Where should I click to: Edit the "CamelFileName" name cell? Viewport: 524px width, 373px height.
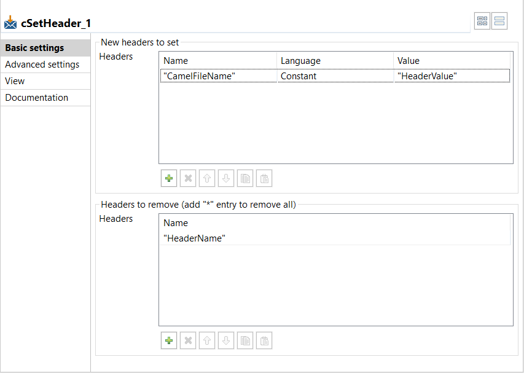pyautogui.click(x=218, y=76)
